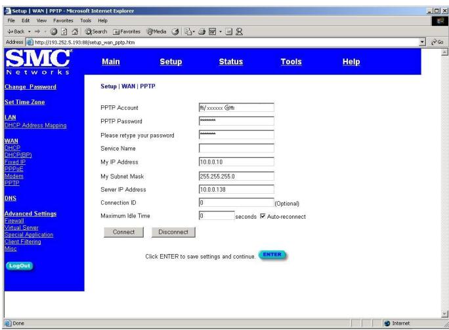The width and height of the screenshot is (449, 330).
Task: Open the Virtual Server link
Action: [x=22, y=227]
